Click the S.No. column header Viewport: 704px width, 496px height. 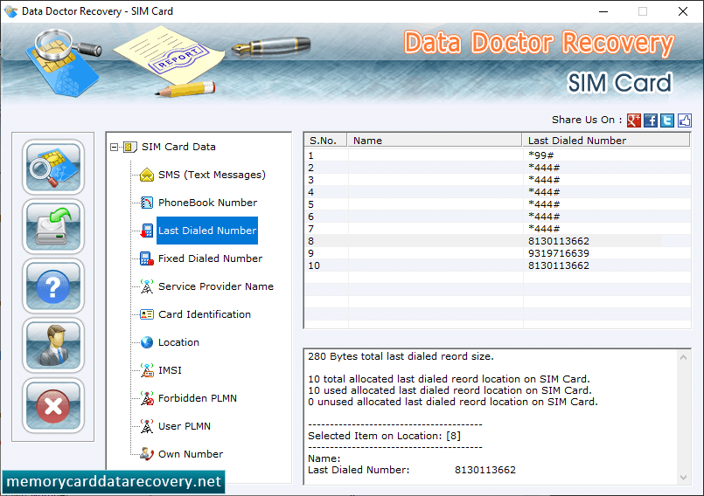(x=326, y=141)
